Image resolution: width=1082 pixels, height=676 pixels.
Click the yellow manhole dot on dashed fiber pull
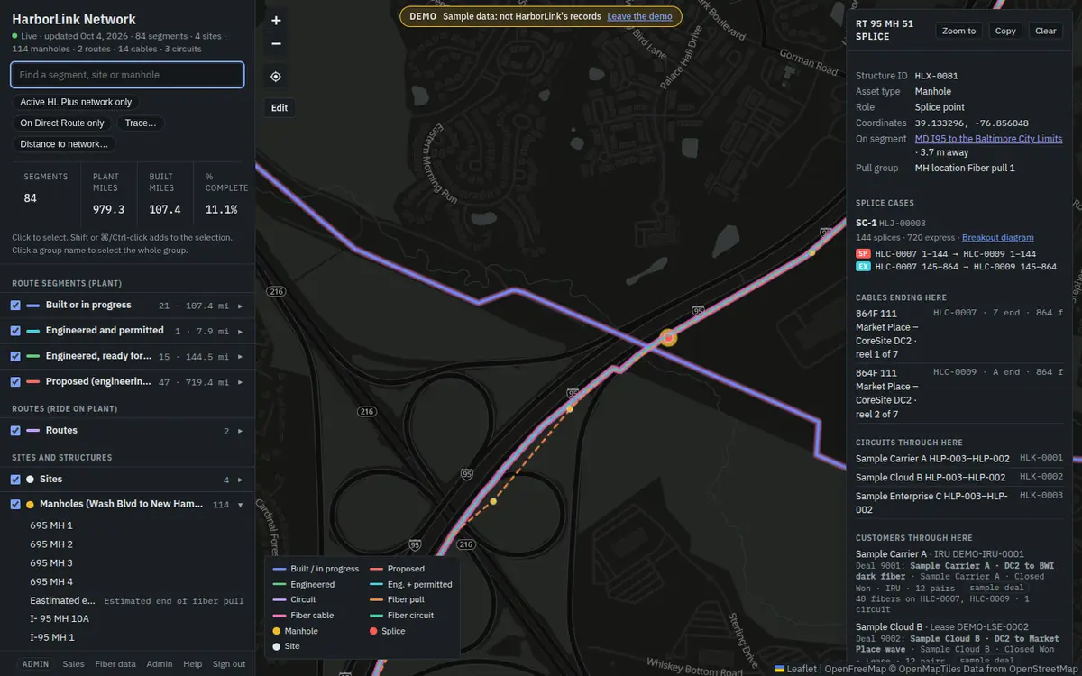pyautogui.click(x=493, y=500)
